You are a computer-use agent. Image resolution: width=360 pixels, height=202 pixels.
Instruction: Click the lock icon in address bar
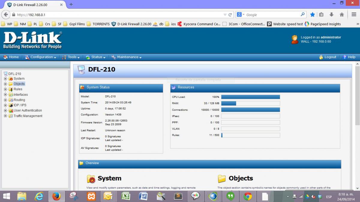click(x=13, y=15)
